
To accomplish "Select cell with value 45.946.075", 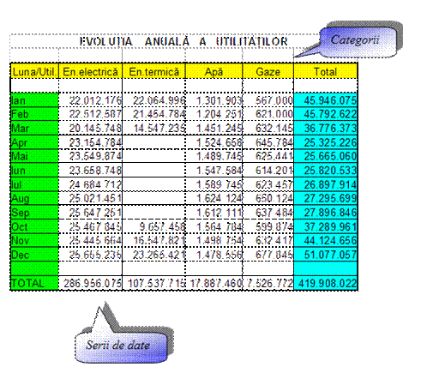I will click(x=326, y=100).
